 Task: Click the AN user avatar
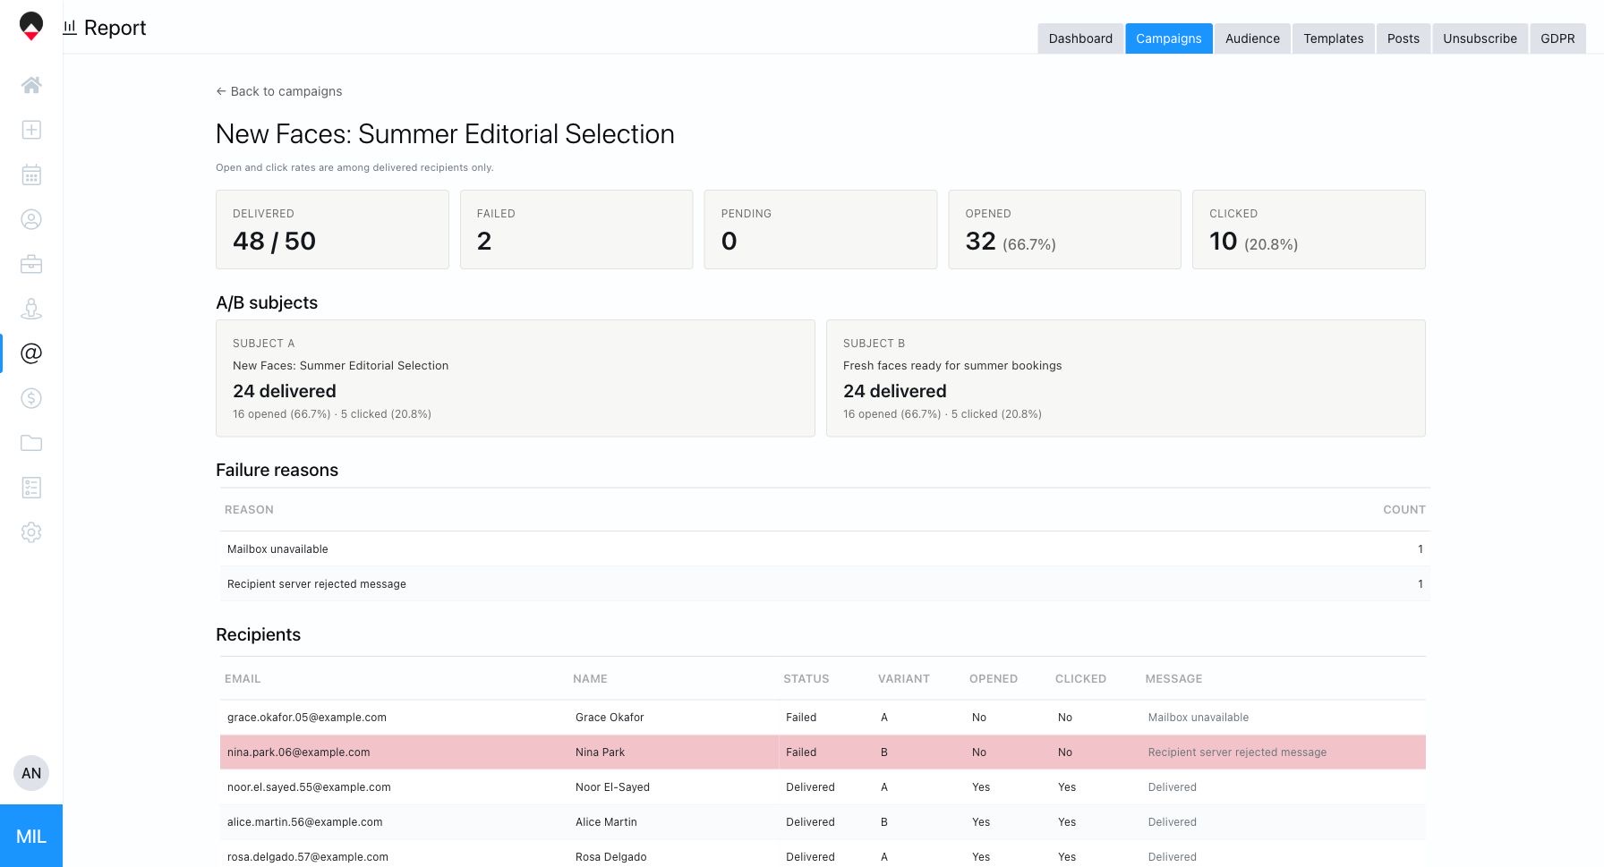(31, 773)
